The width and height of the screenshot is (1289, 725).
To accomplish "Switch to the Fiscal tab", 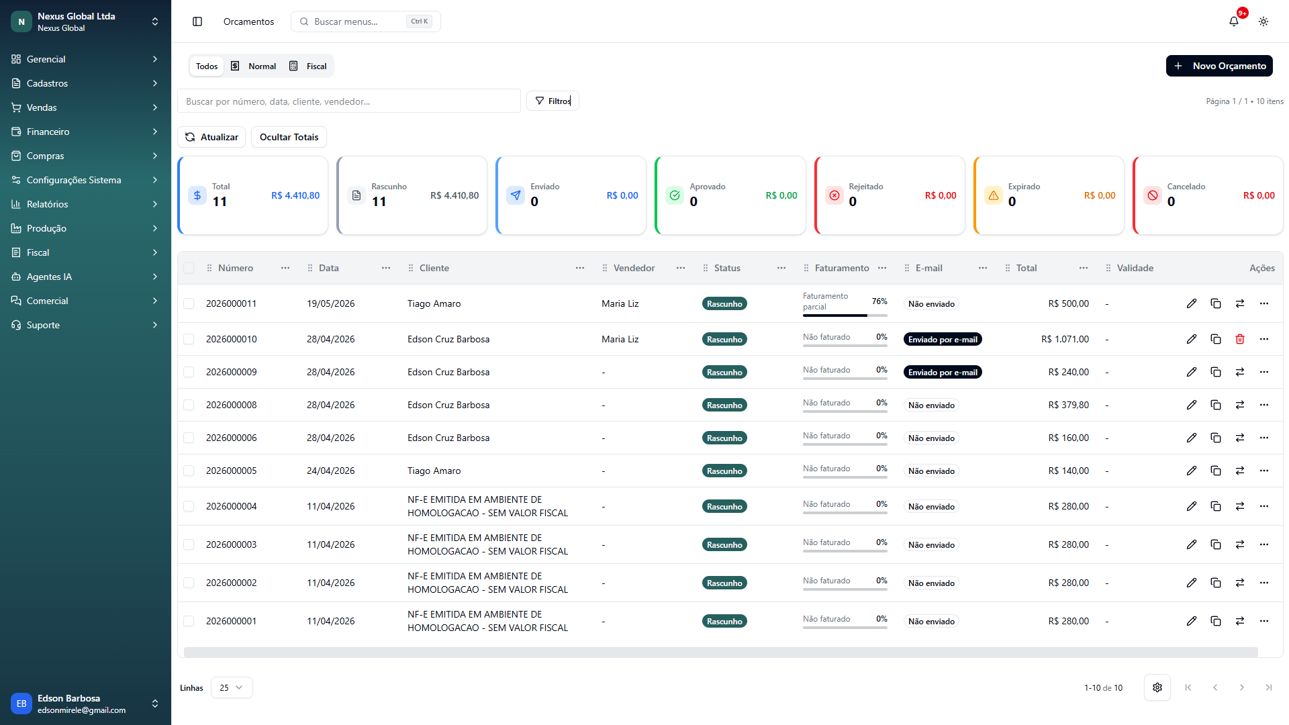I will pos(308,66).
